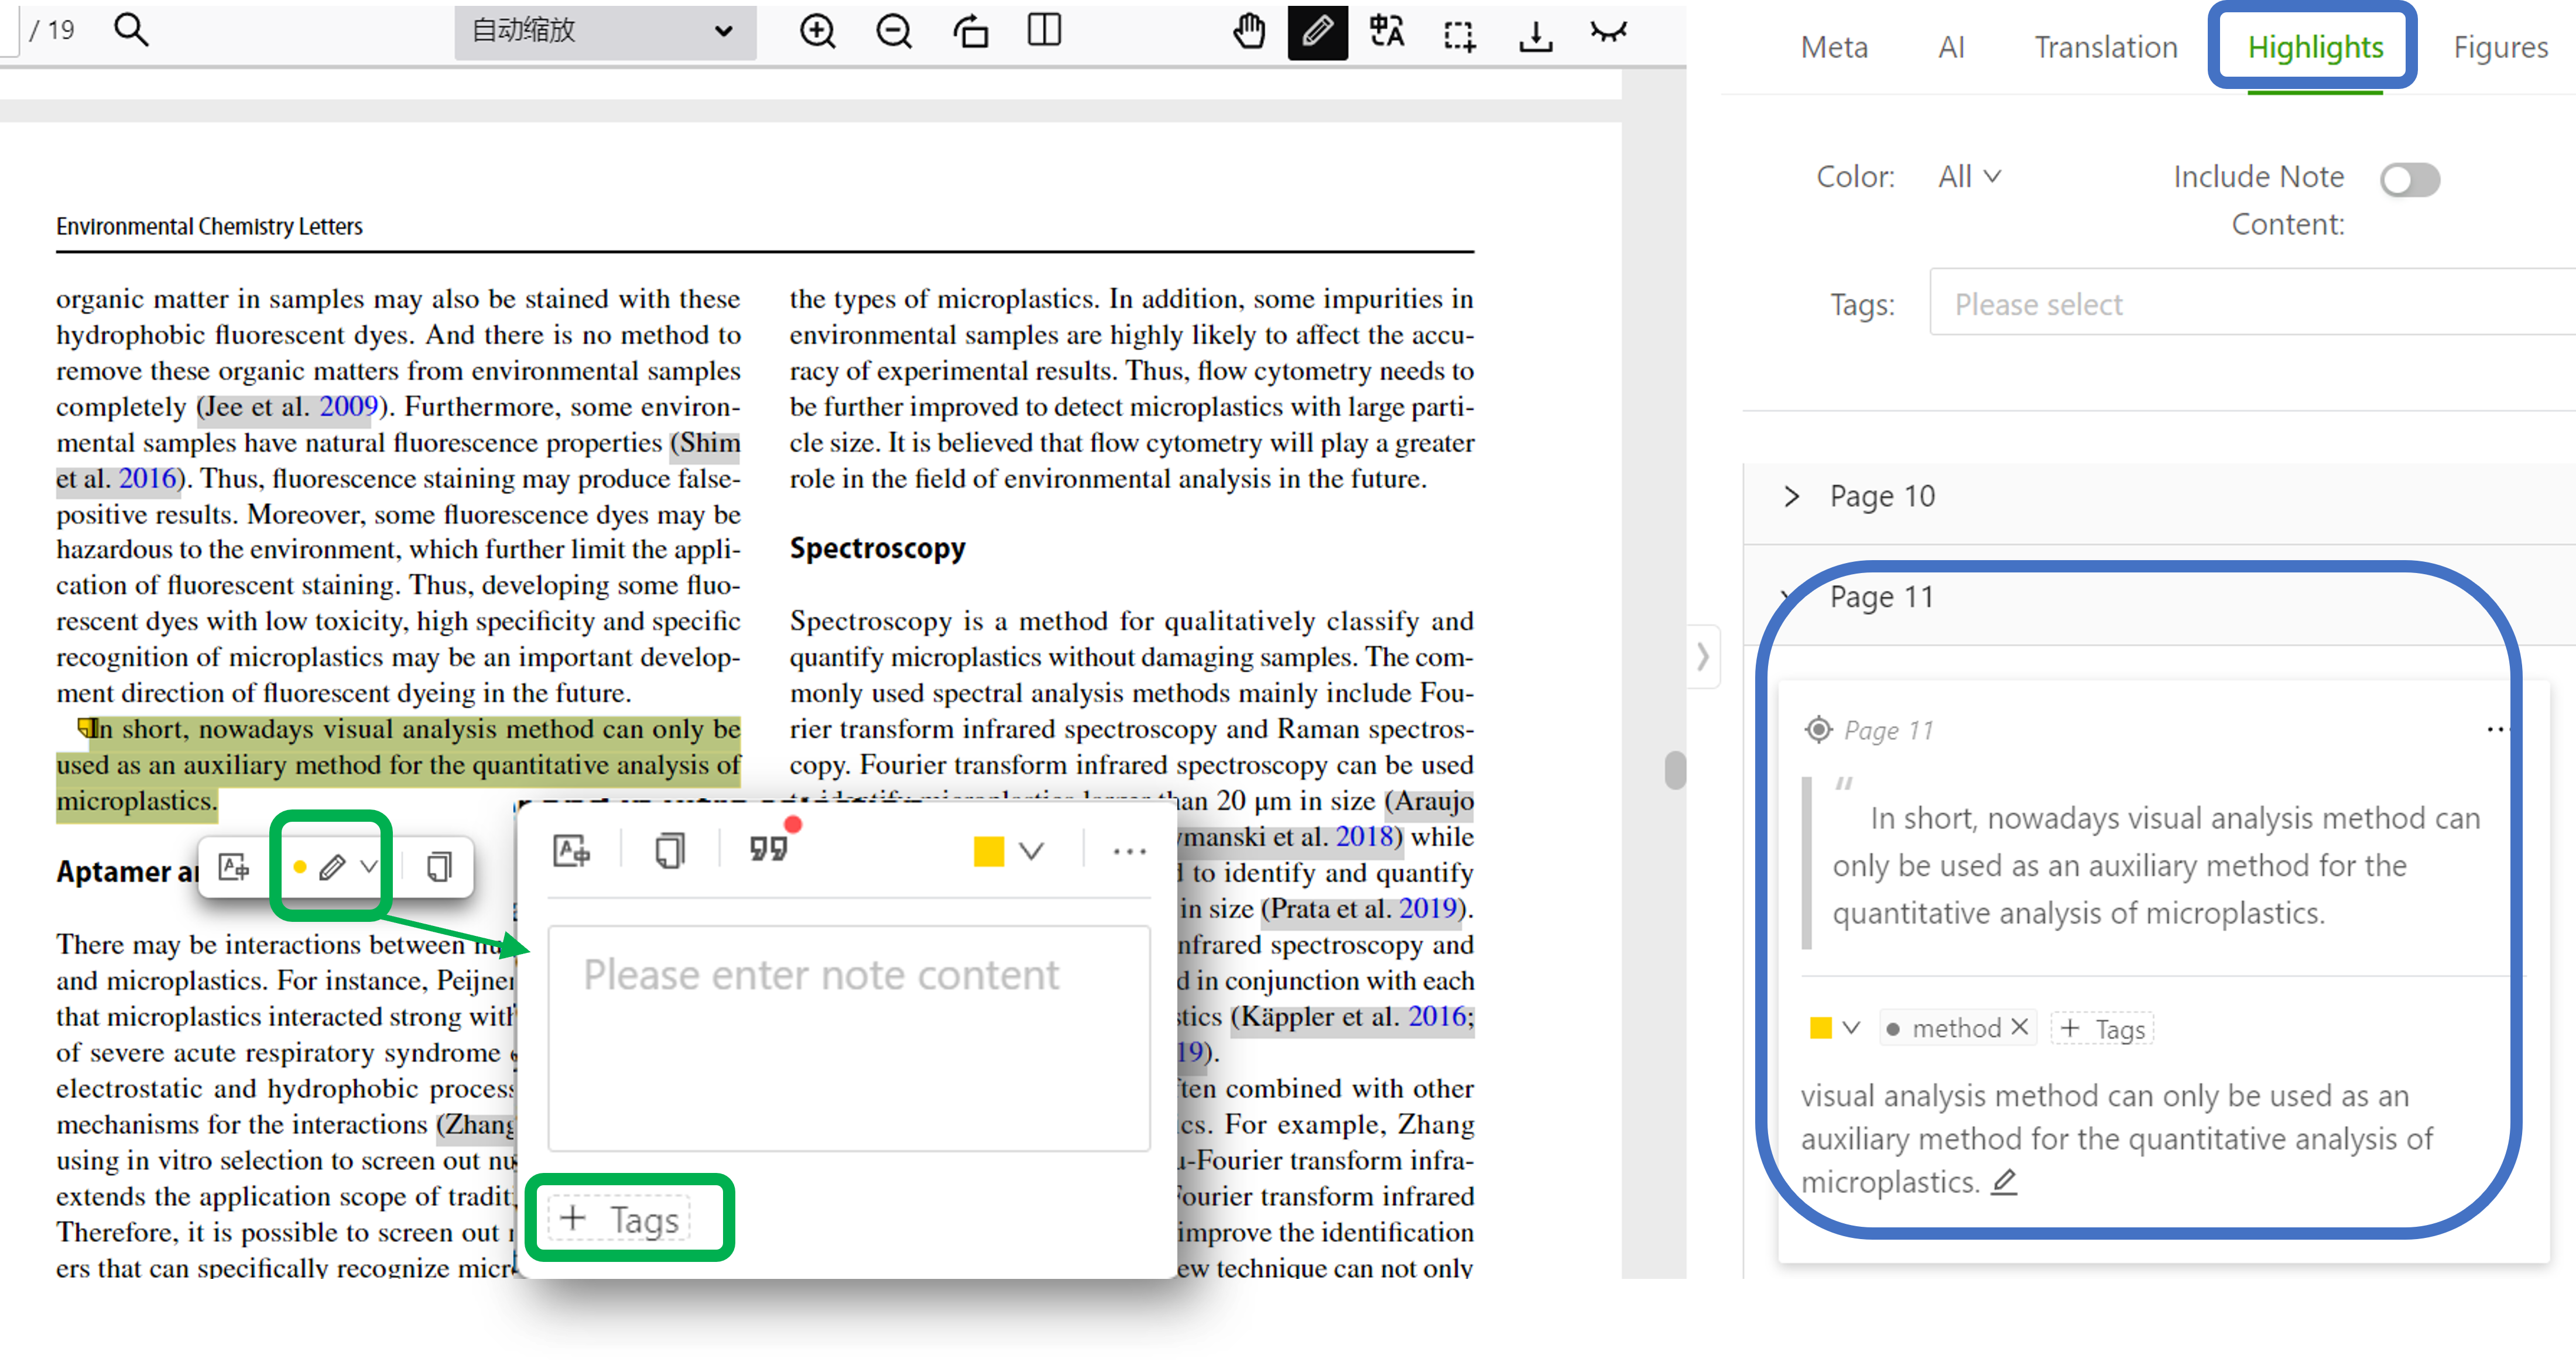Open the auto zoom (自动缩放) dropdown
The width and height of the screenshot is (2576, 1362).
604,32
